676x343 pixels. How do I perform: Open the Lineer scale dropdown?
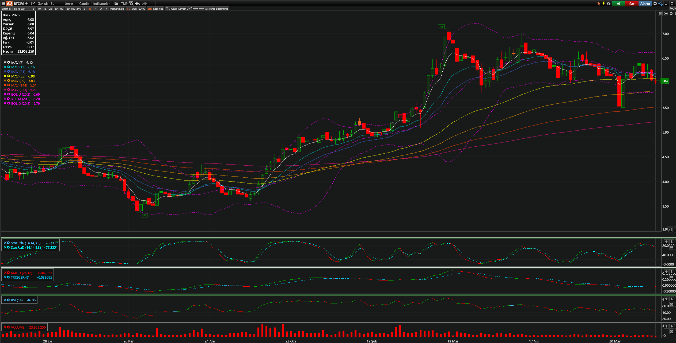[70, 3]
